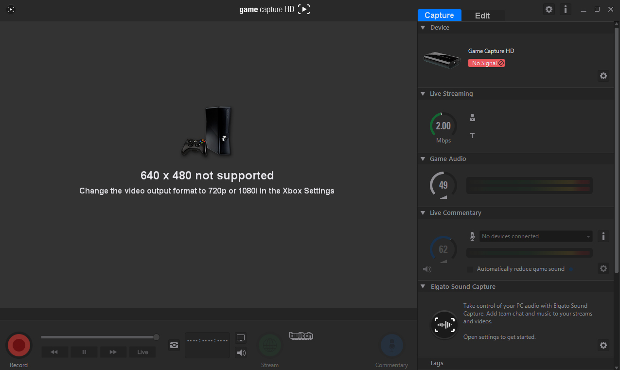Maximize the Game Capture HD window
This screenshot has width=620, height=370.
click(597, 9)
